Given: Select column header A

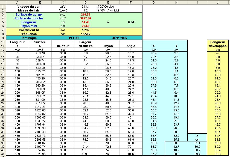Looking at the screenshot, I should (18, 2).
